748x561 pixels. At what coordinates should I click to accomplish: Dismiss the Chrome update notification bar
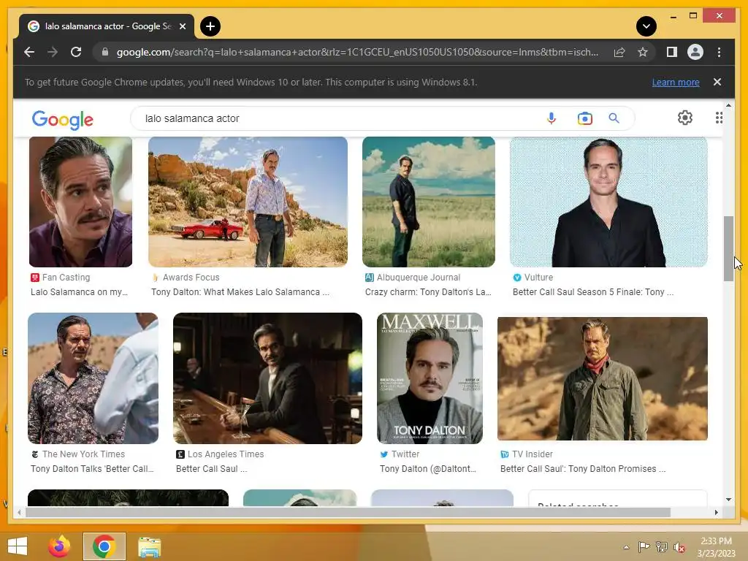pyautogui.click(x=717, y=82)
